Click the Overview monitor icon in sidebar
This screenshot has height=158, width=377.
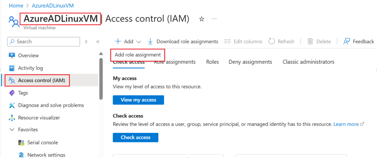point(12,56)
